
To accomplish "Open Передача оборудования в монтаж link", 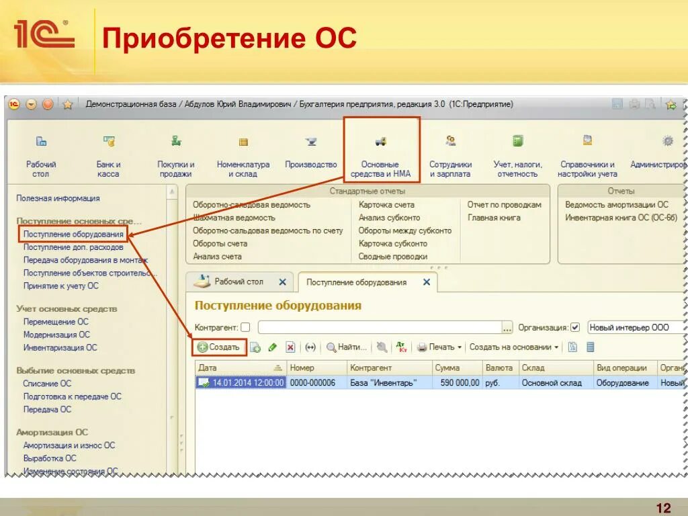I will (85, 260).
